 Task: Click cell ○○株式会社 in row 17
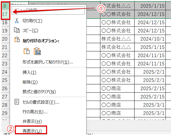(x=117, y=14)
